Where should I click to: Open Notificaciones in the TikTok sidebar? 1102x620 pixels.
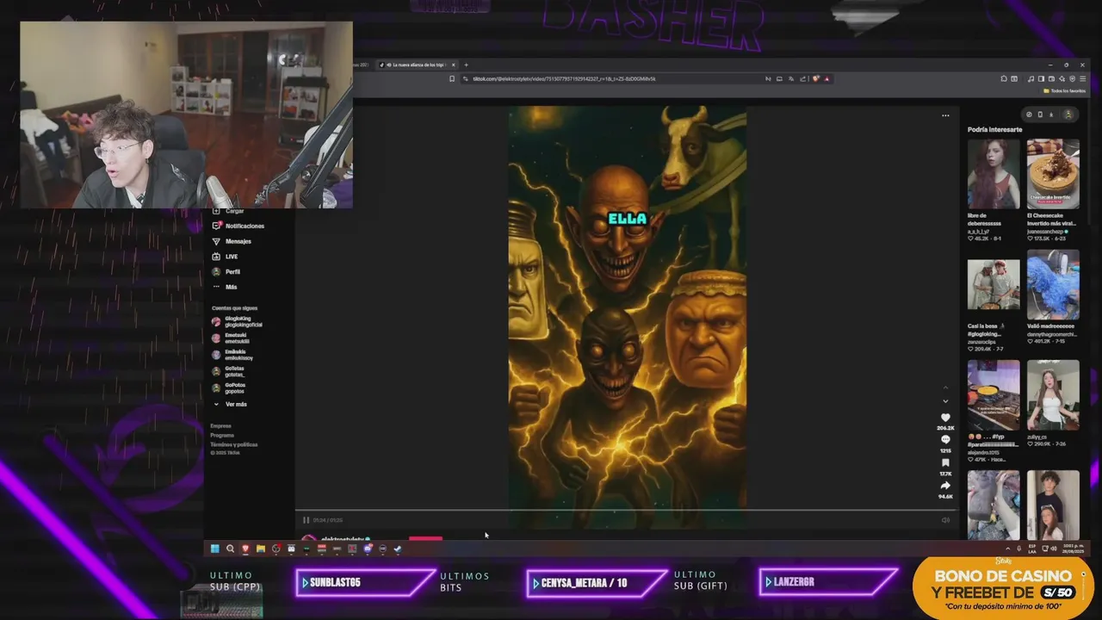tap(238, 226)
